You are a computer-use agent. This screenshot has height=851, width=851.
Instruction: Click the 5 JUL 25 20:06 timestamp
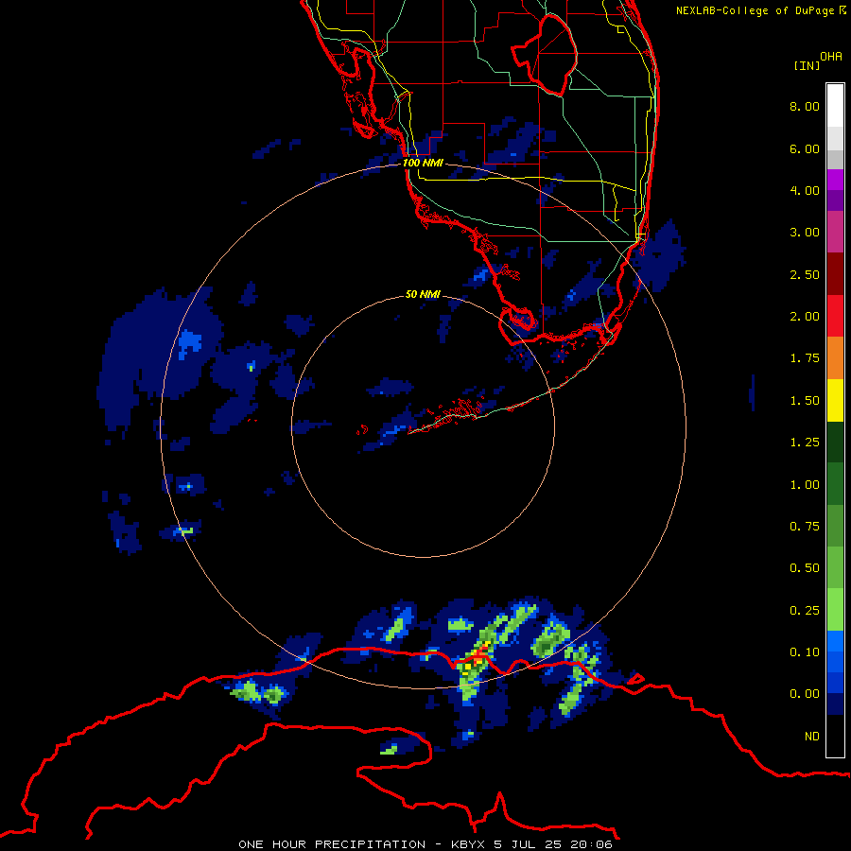coord(553,844)
